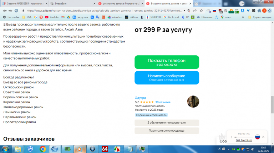
Task: Switch to the ImageBam tab
Action: [72, 4]
